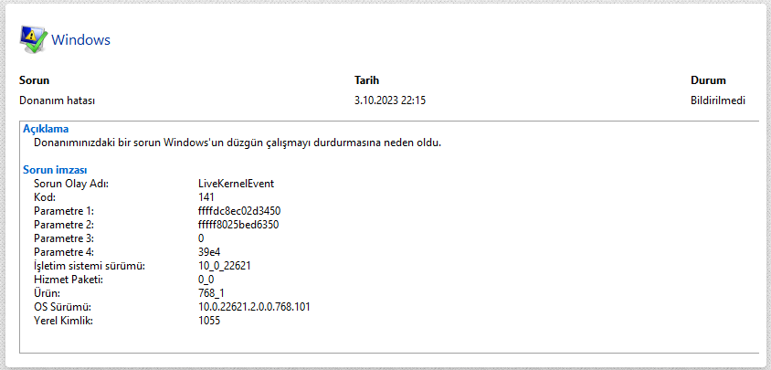
Task: Select the locale ID value 1055
Action: tap(209, 321)
